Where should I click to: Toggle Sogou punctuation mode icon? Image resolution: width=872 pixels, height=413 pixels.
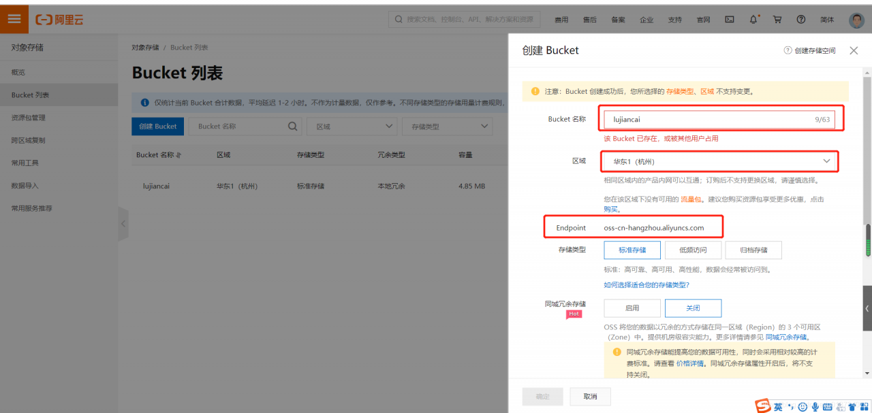(x=791, y=407)
